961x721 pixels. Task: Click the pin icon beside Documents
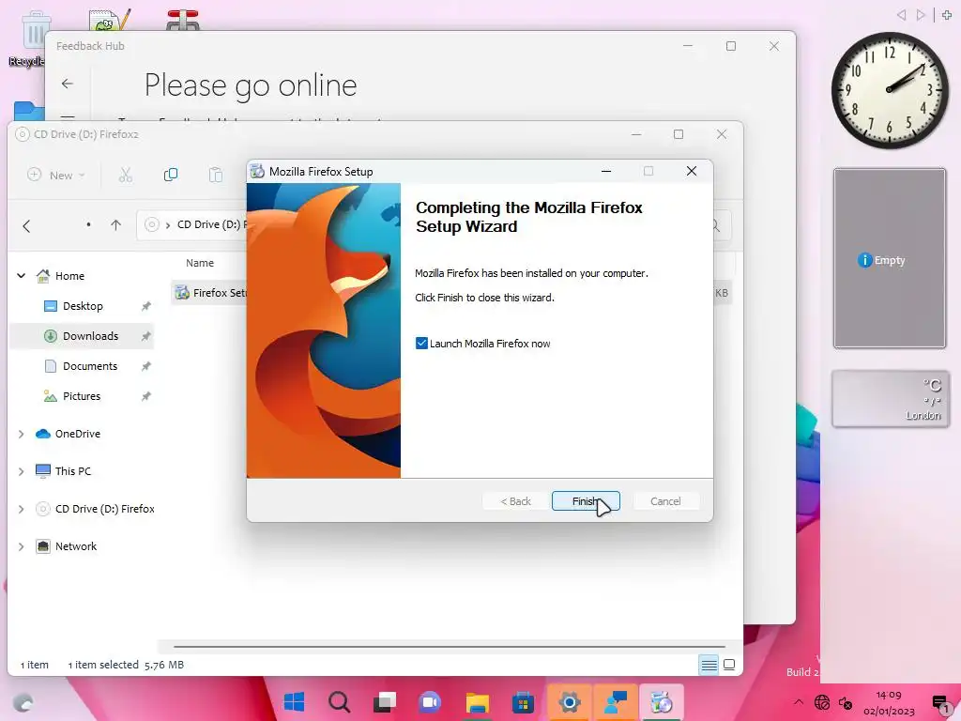(x=145, y=366)
